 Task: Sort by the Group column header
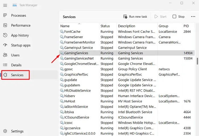163,26
